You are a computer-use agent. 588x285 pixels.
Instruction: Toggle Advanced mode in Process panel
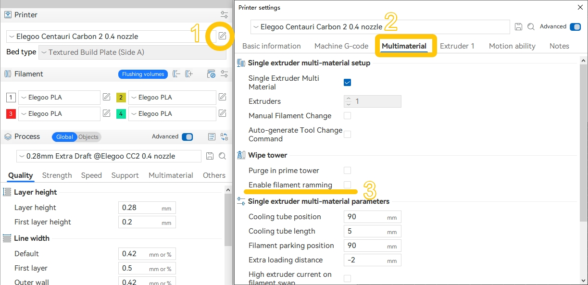click(x=188, y=137)
